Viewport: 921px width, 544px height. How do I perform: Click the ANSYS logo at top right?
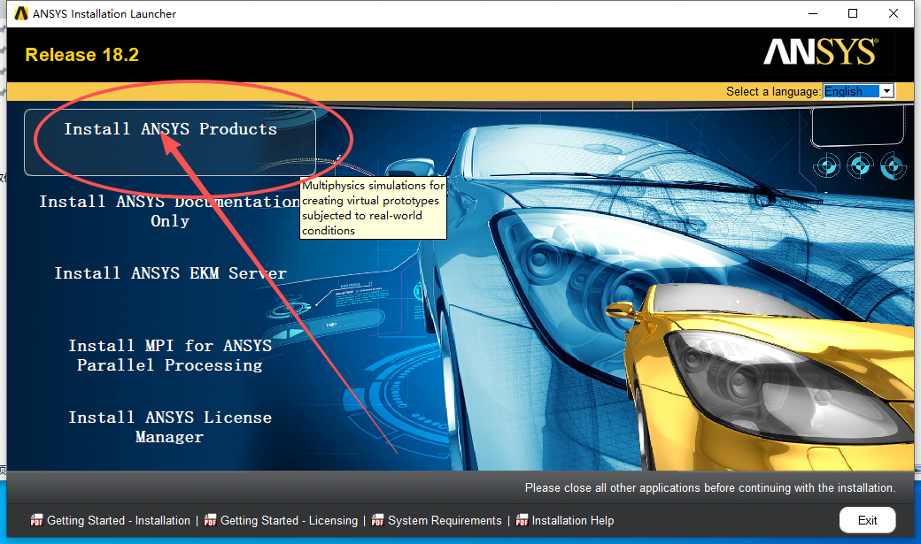click(819, 53)
